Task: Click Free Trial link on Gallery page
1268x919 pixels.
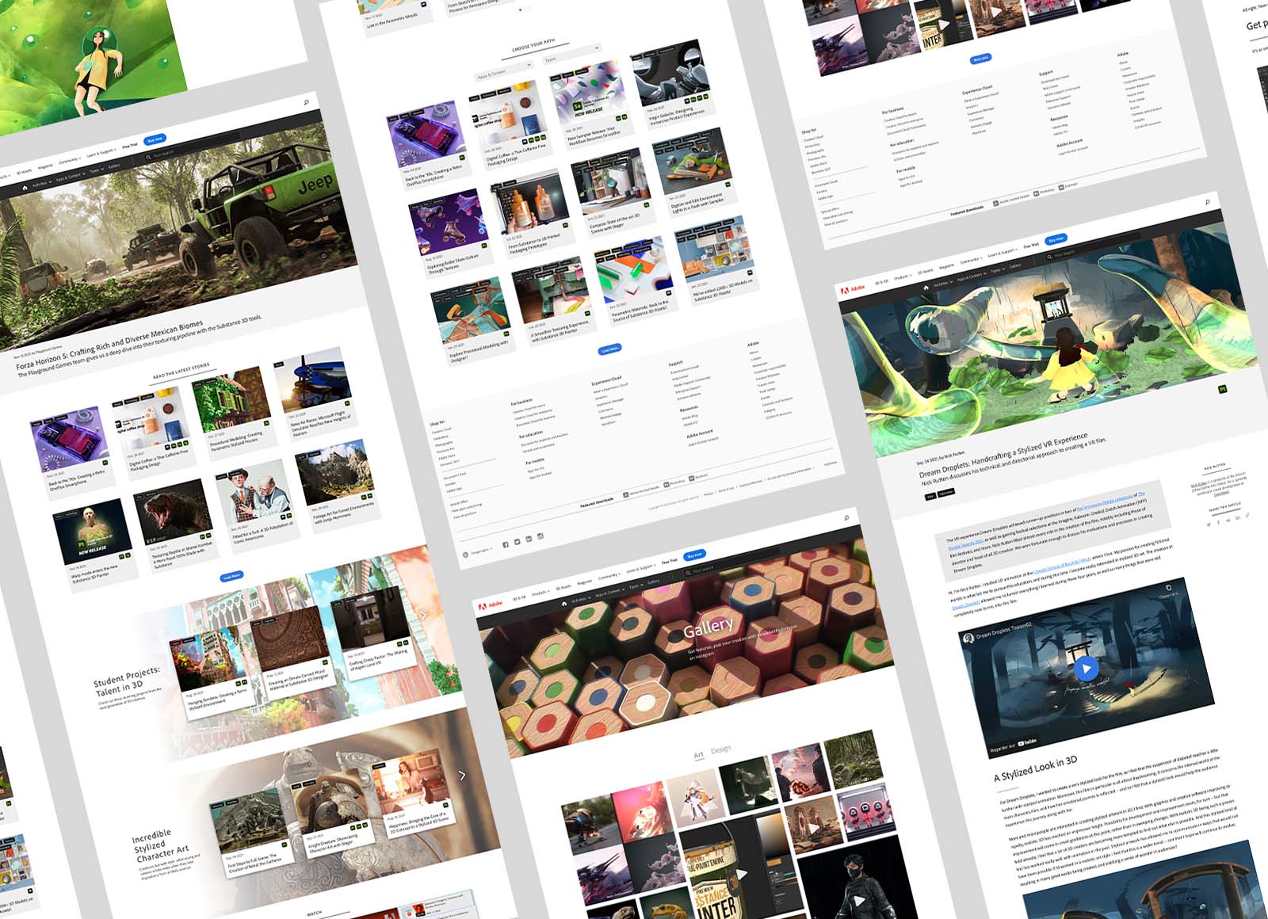Action: pos(670,561)
